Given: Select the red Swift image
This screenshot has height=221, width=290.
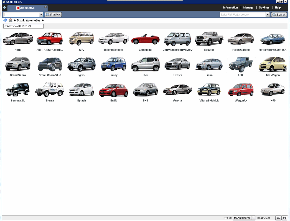Looking at the screenshot, I should 113,90.
